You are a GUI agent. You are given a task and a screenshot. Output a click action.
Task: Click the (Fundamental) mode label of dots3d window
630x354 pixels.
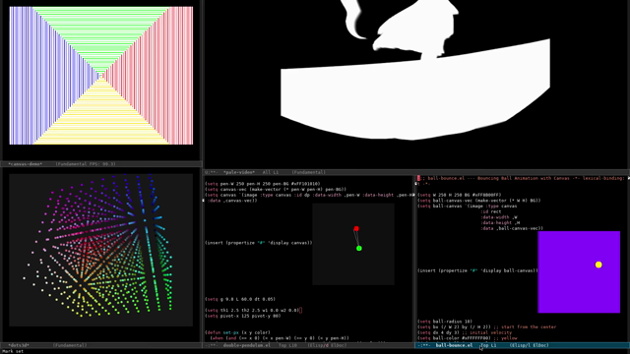point(70,345)
